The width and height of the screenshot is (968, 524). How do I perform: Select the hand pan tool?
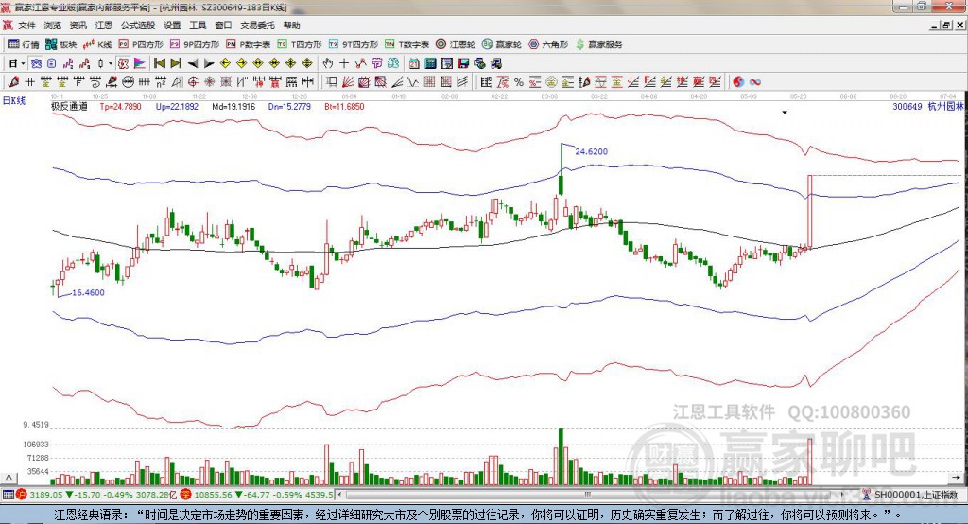point(328,63)
